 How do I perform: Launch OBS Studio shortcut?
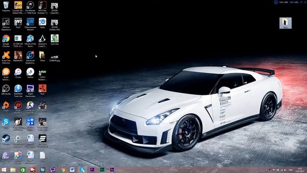pyautogui.click(x=6, y=90)
